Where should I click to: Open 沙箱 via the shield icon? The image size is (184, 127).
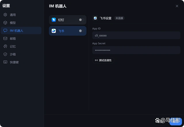(x=5, y=54)
